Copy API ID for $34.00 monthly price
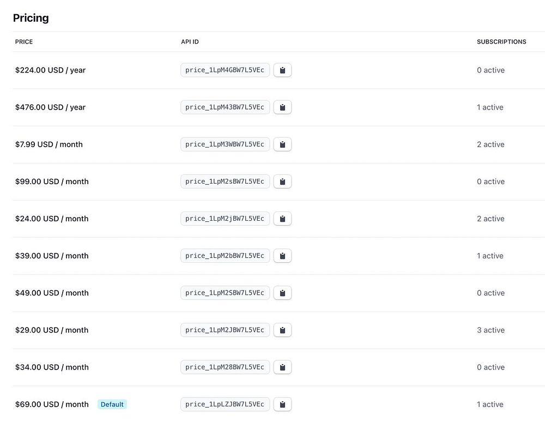The image size is (545, 442). click(x=282, y=367)
